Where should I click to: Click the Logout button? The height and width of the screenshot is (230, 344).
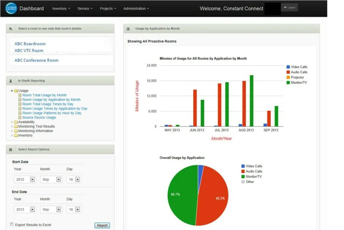[289, 8]
